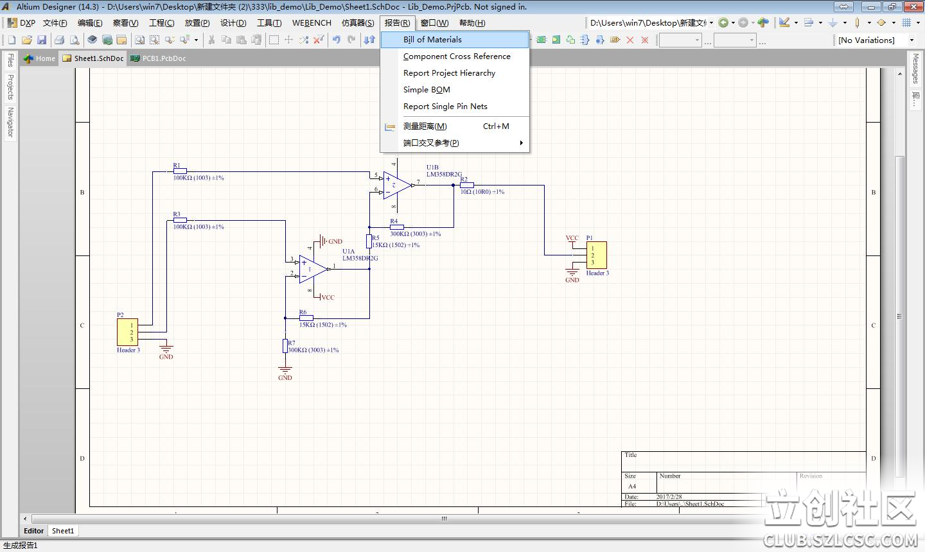Open the devices view chip icon
925x552 pixels.
coord(92,40)
